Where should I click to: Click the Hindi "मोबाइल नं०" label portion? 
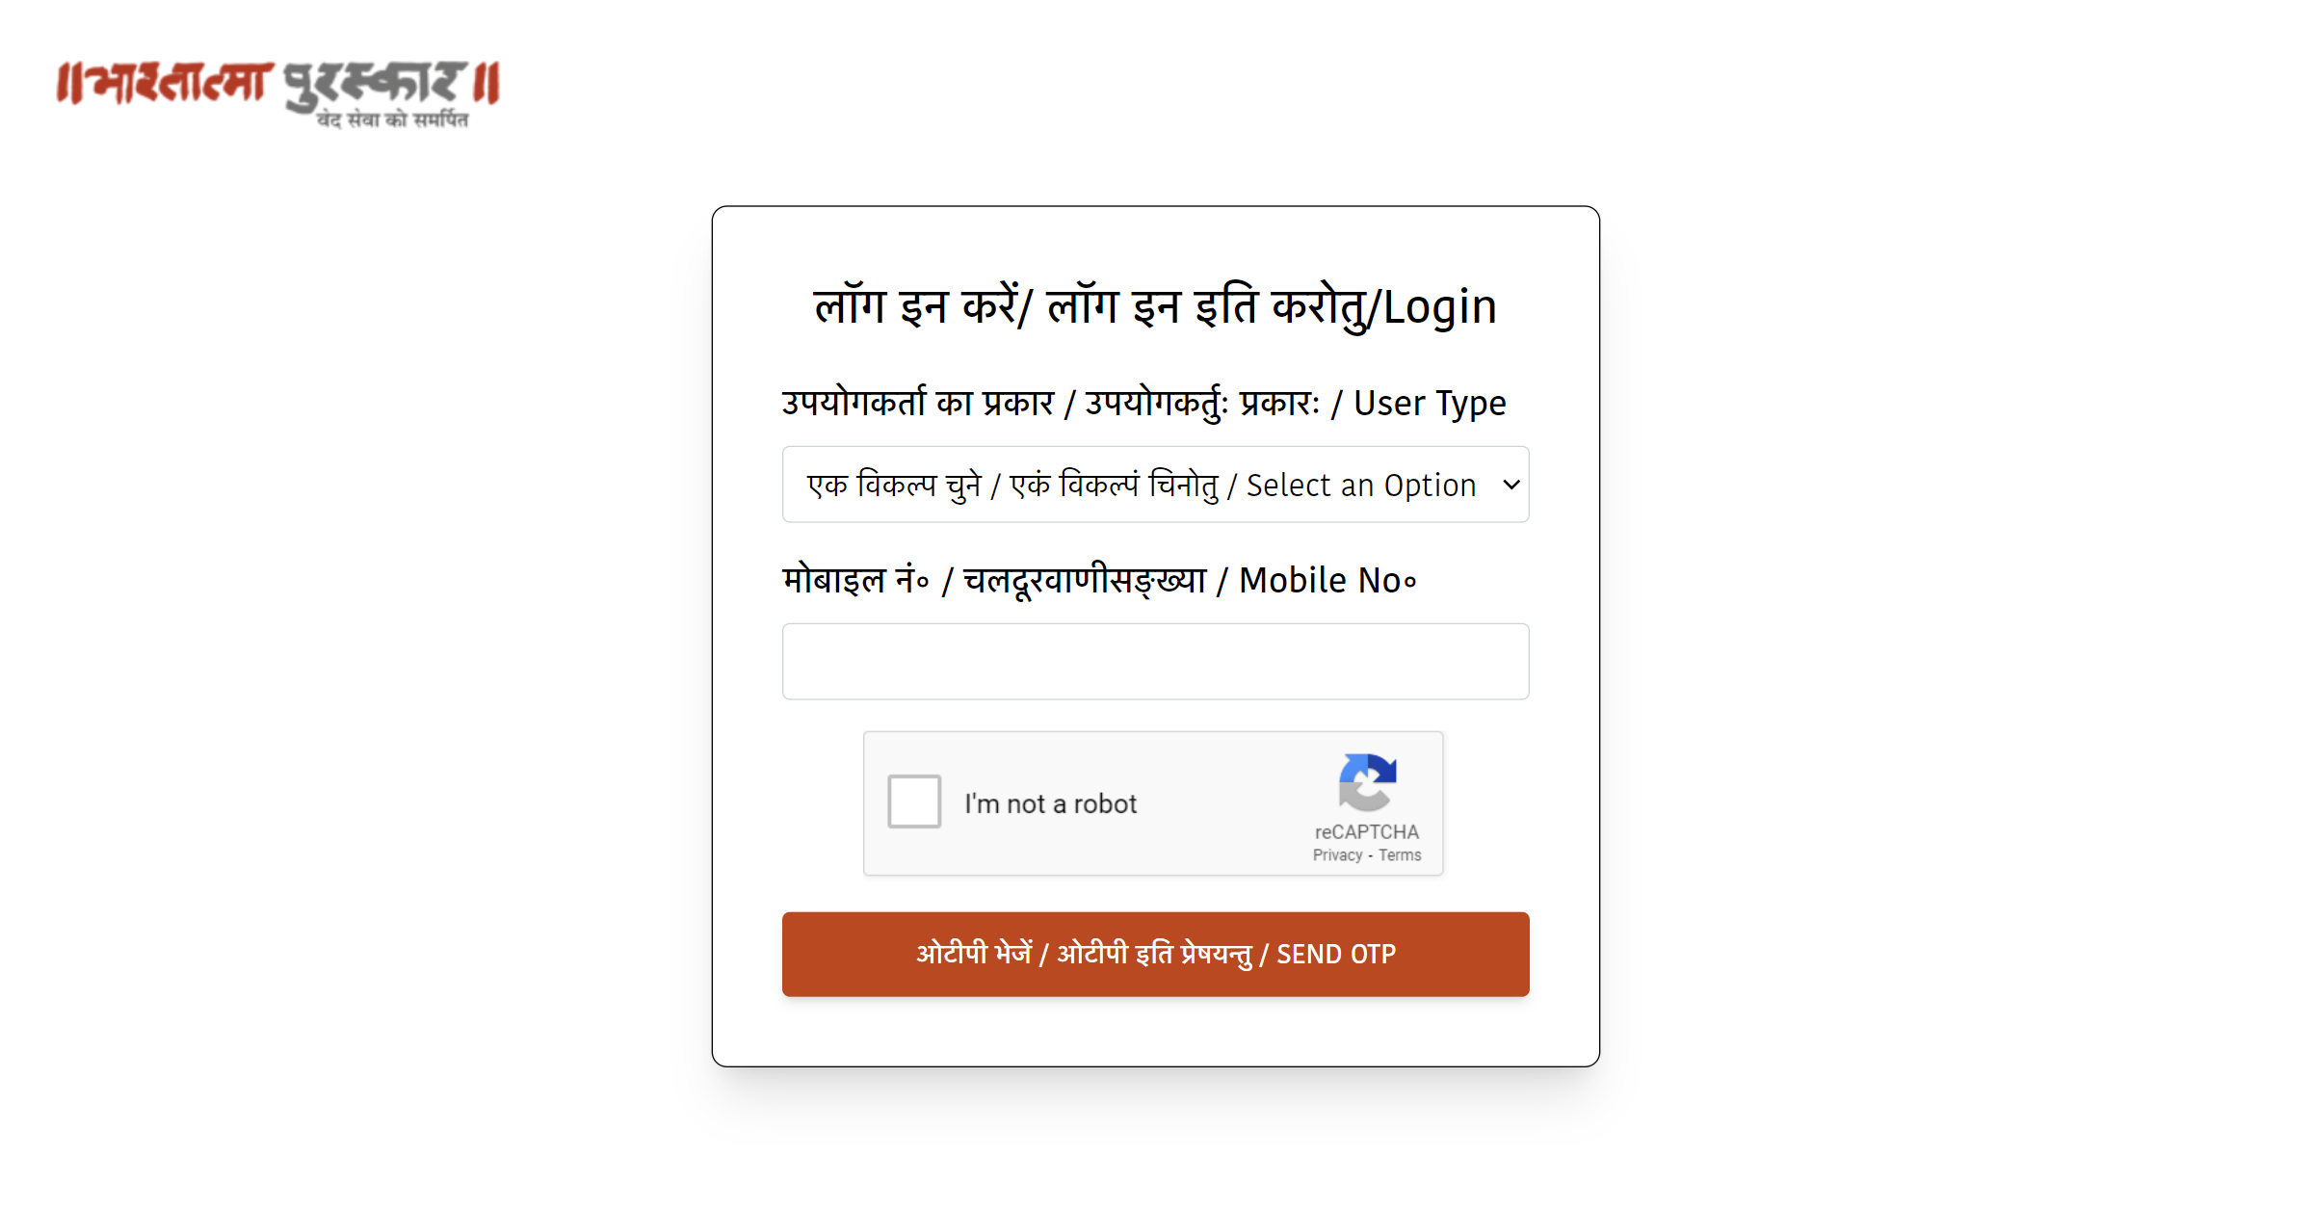(856, 581)
